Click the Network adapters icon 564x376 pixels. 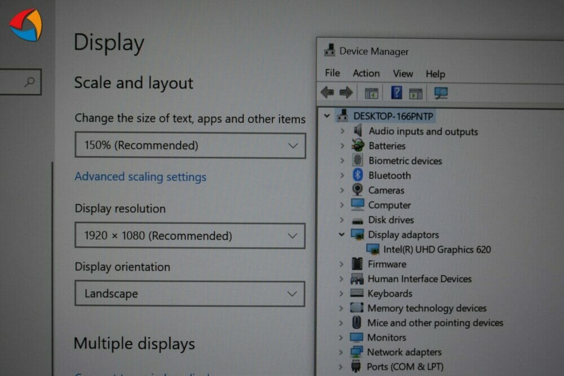tap(356, 352)
